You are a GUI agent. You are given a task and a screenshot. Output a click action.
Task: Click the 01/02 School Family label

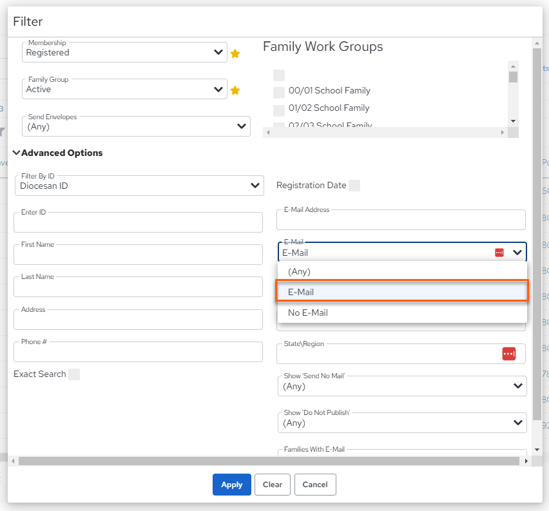[x=329, y=108]
